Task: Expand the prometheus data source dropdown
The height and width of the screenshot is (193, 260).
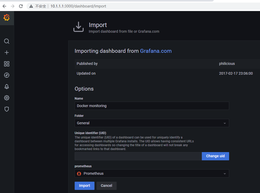Action: coord(152,173)
